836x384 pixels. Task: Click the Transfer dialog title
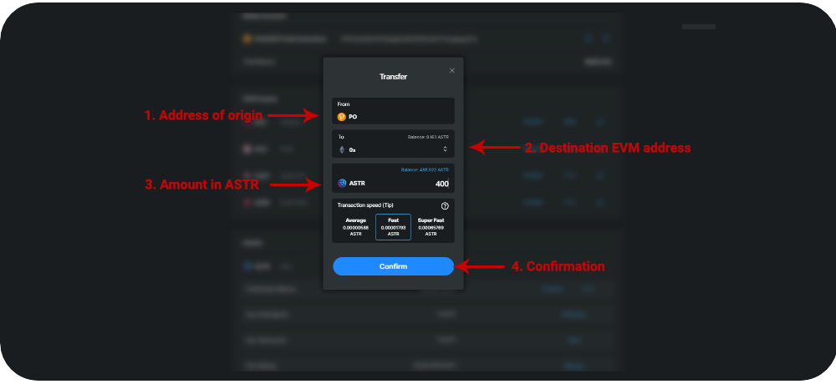tap(393, 77)
